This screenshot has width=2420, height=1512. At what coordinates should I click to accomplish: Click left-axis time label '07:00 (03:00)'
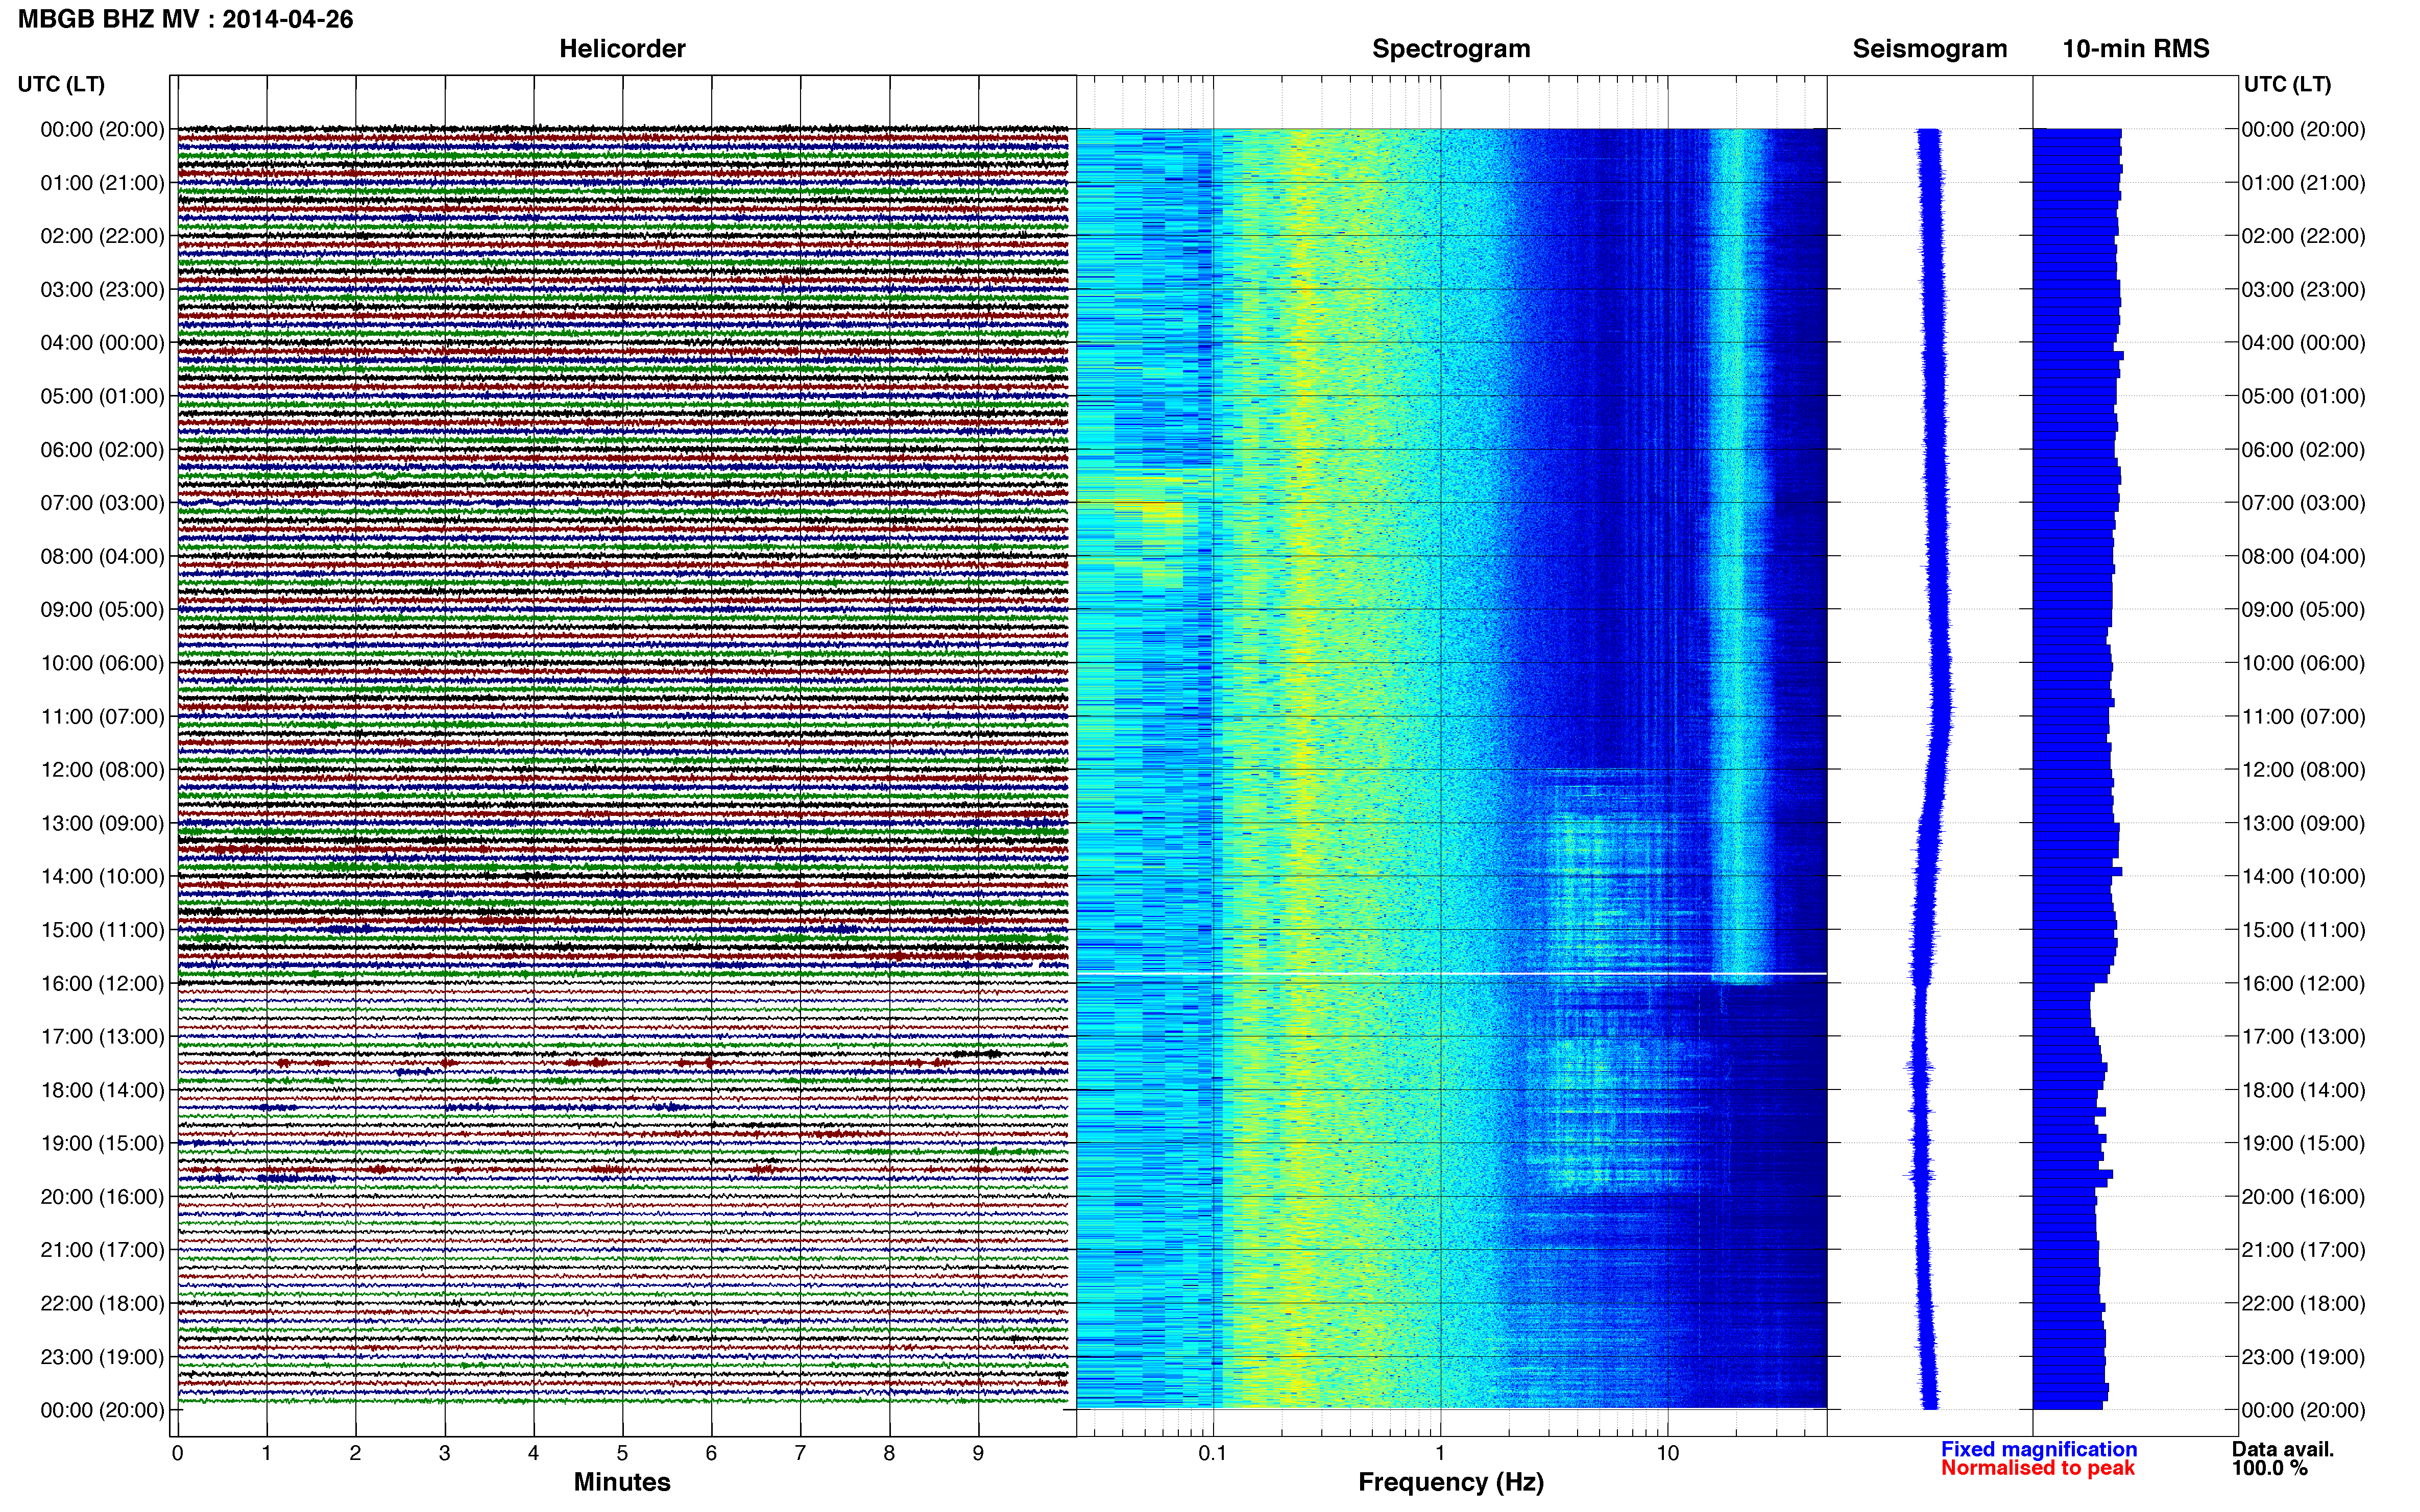[x=102, y=503]
